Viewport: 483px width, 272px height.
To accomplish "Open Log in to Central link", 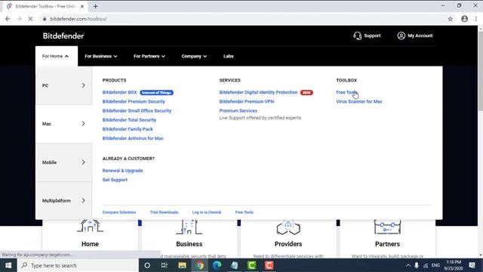I will pyautogui.click(x=207, y=212).
